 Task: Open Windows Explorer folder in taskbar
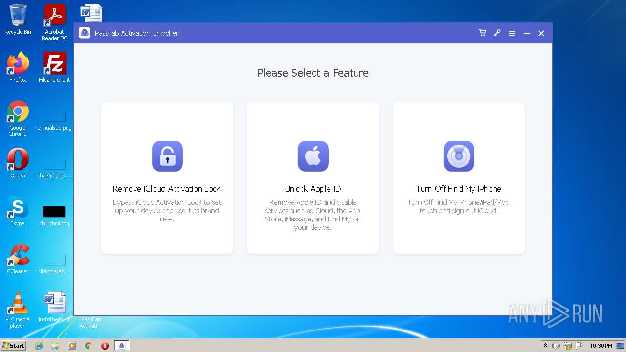55,346
